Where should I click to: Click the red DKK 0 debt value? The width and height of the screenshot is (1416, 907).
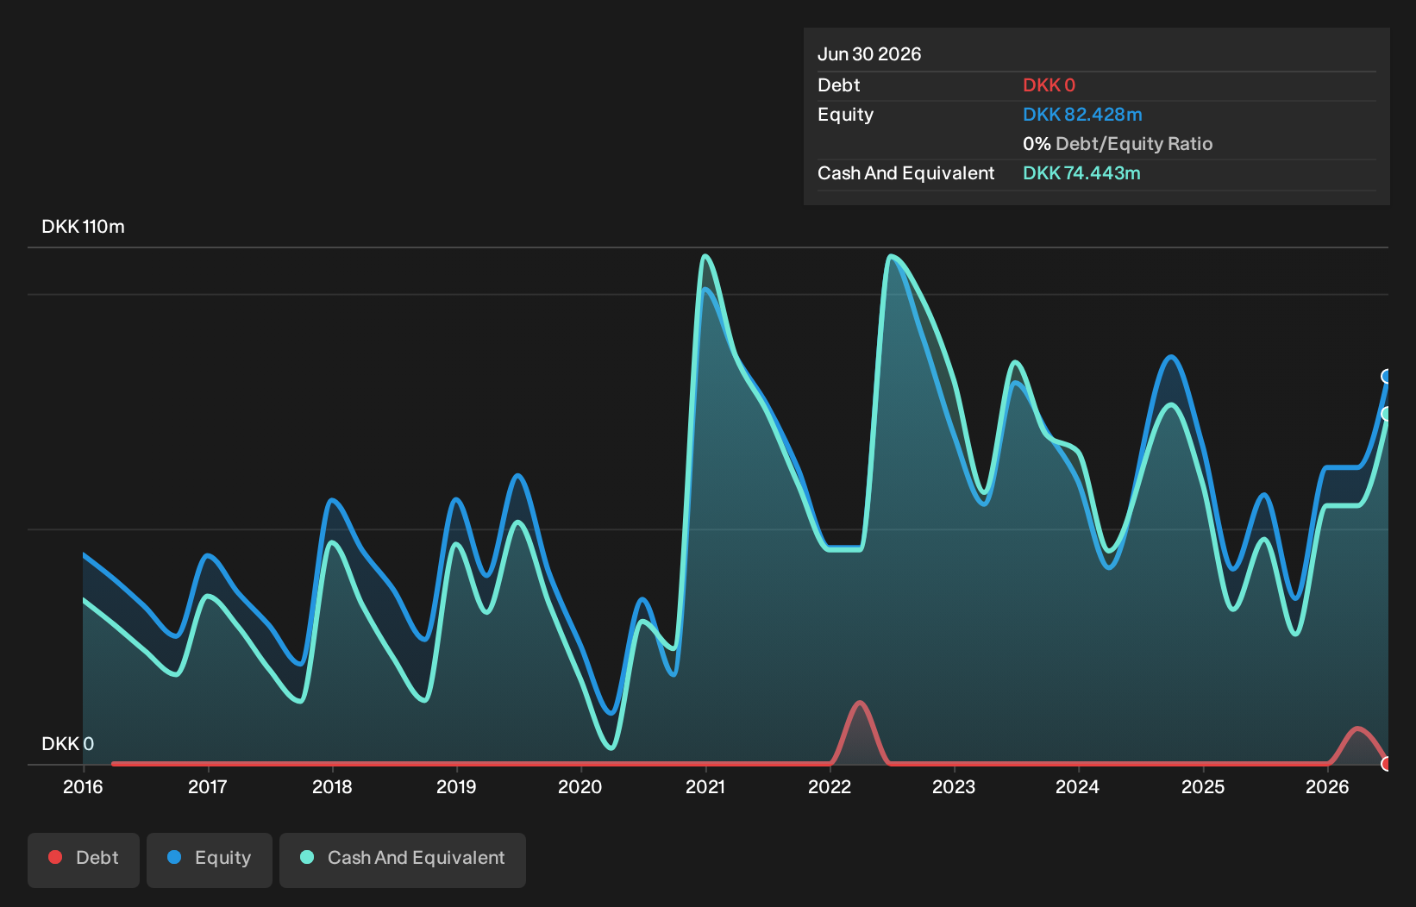(1049, 85)
